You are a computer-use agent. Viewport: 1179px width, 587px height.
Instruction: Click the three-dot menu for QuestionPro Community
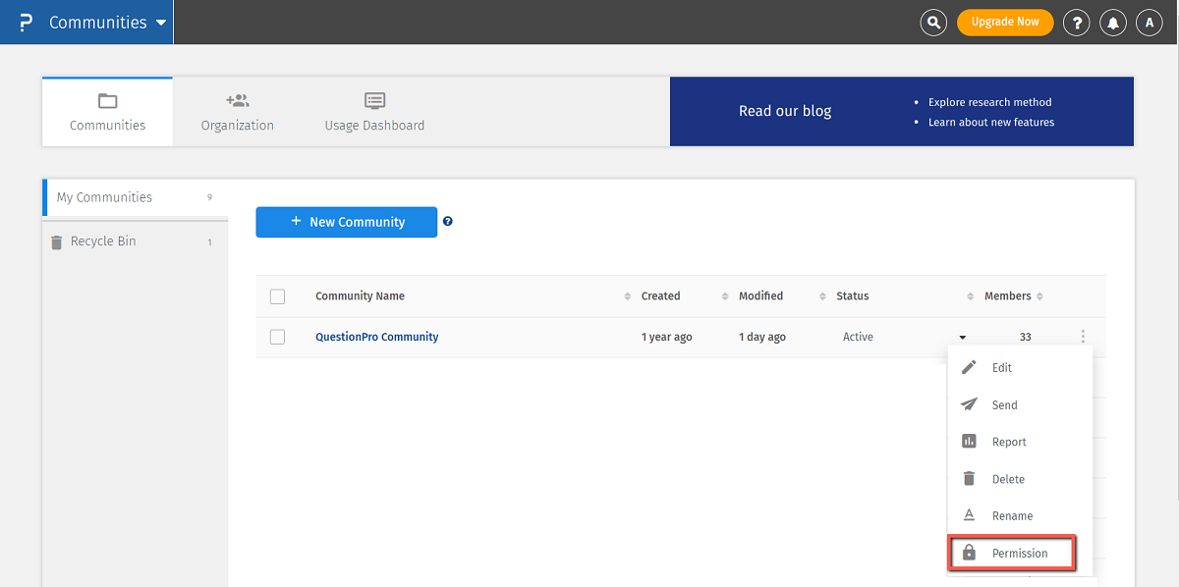point(1083,337)
